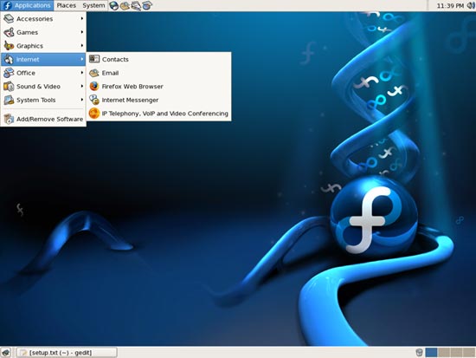The height and width of the screenshot is (358, 476).
Task: Launch the mail envelope panel launcher icon
Action: coord(125,5)
